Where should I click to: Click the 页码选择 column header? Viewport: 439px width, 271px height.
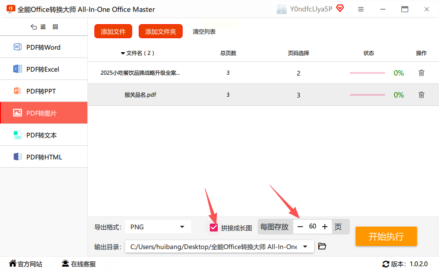[x=299, y=53]
